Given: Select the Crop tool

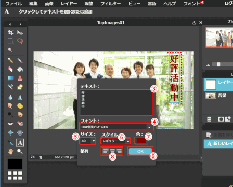Looking at the screenshot, I should pos(10,32).
